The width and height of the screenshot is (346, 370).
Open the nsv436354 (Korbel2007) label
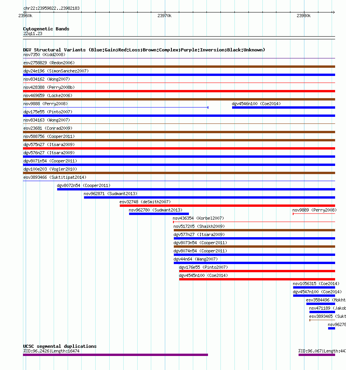198,218
